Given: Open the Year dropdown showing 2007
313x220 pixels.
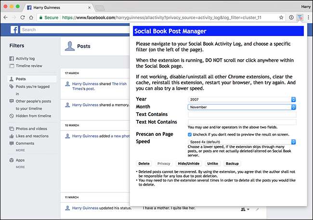Looking at the screenshot, I should tap(242, 99).
